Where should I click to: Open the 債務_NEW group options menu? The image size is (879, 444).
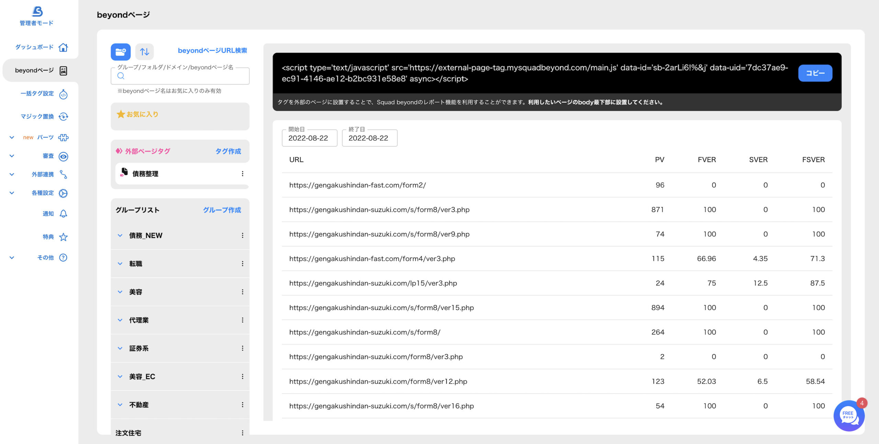[x=242, y=236]
